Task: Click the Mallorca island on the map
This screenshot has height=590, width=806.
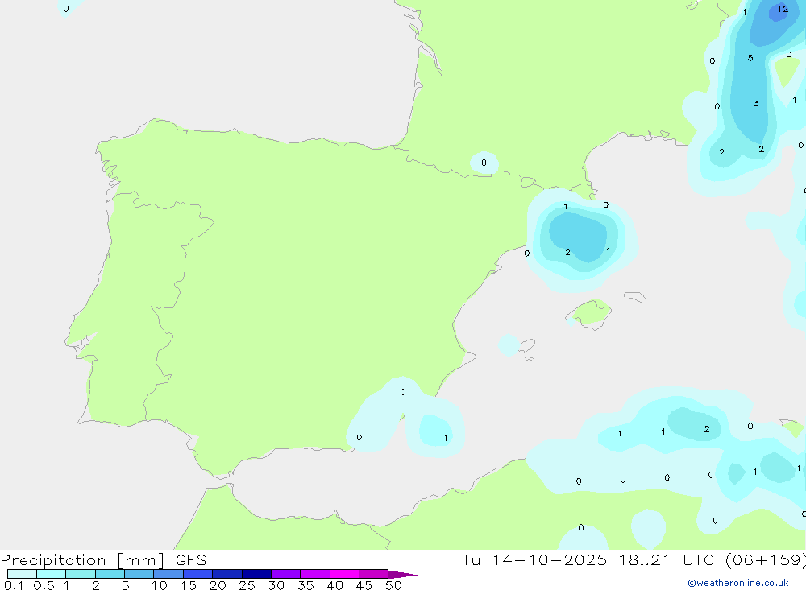Action: tap(589, 313)
